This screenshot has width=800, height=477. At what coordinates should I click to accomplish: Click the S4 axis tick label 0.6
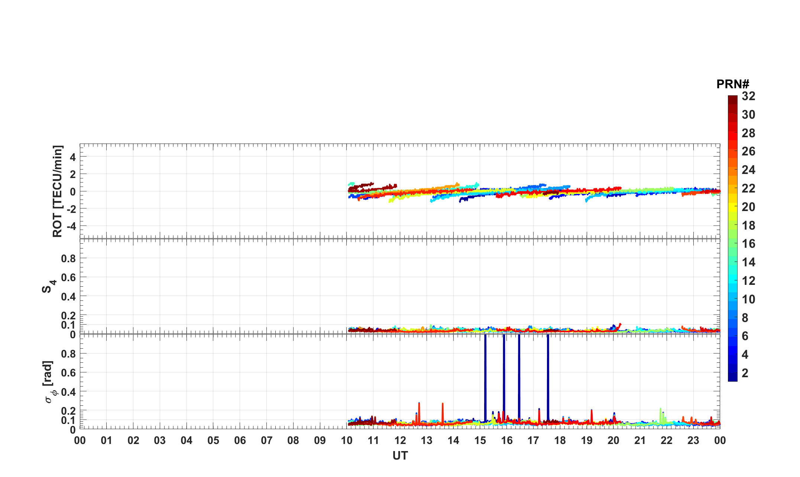pyautogui.click(x=68, y=277)
